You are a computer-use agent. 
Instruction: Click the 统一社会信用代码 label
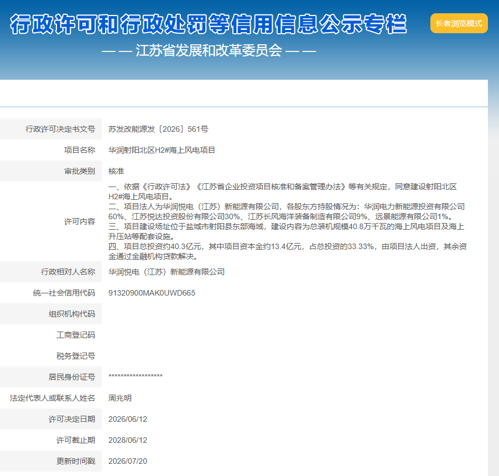(64, 293)
